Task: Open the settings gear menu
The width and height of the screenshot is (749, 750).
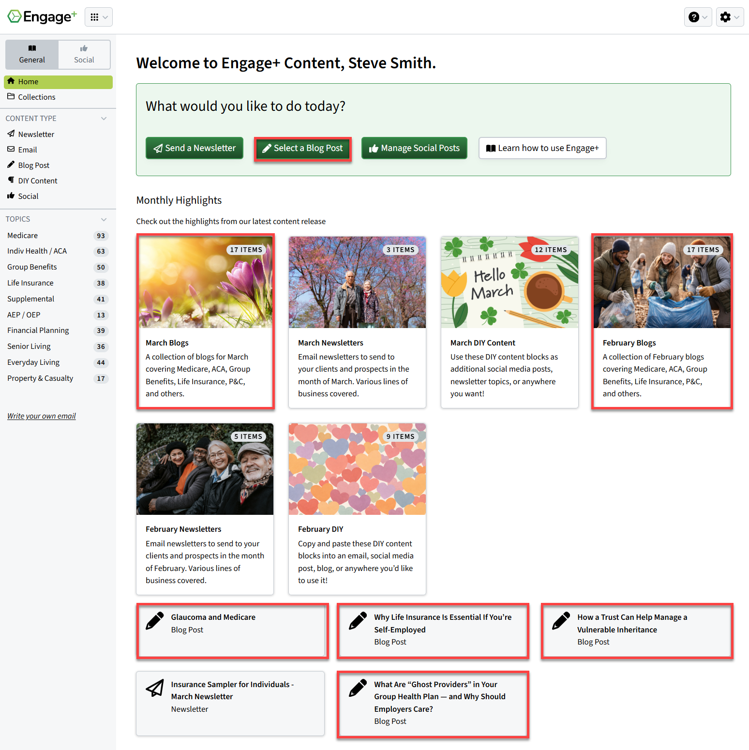Action: click(x=730, y=17)
